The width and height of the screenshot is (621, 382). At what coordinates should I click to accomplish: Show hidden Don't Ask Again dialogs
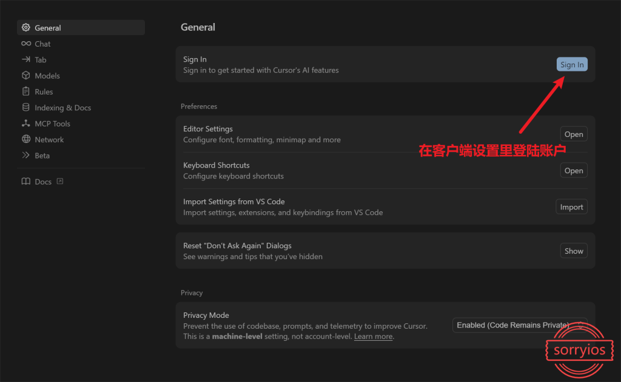573,251
